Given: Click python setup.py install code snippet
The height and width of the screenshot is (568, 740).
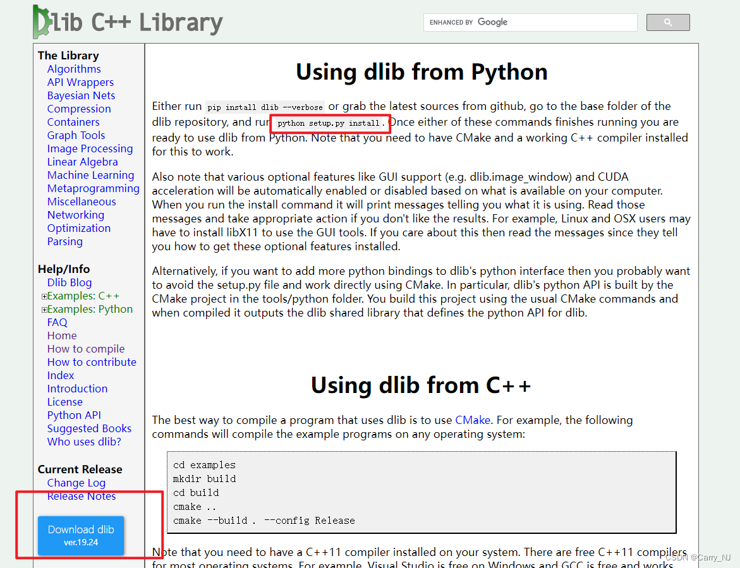Looking at the screenshot, I should point(329,123).
